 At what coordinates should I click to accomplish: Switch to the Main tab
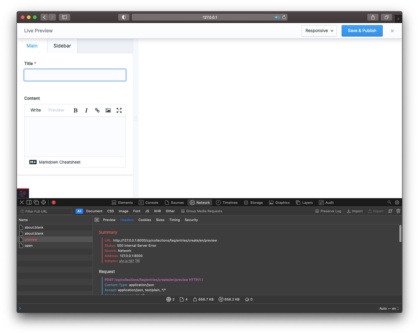coord(32,46)
